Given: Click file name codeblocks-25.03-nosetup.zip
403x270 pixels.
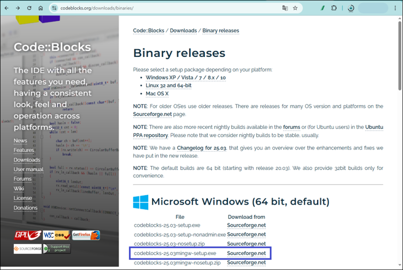Looking at the screenshot, I should [169, 244].
